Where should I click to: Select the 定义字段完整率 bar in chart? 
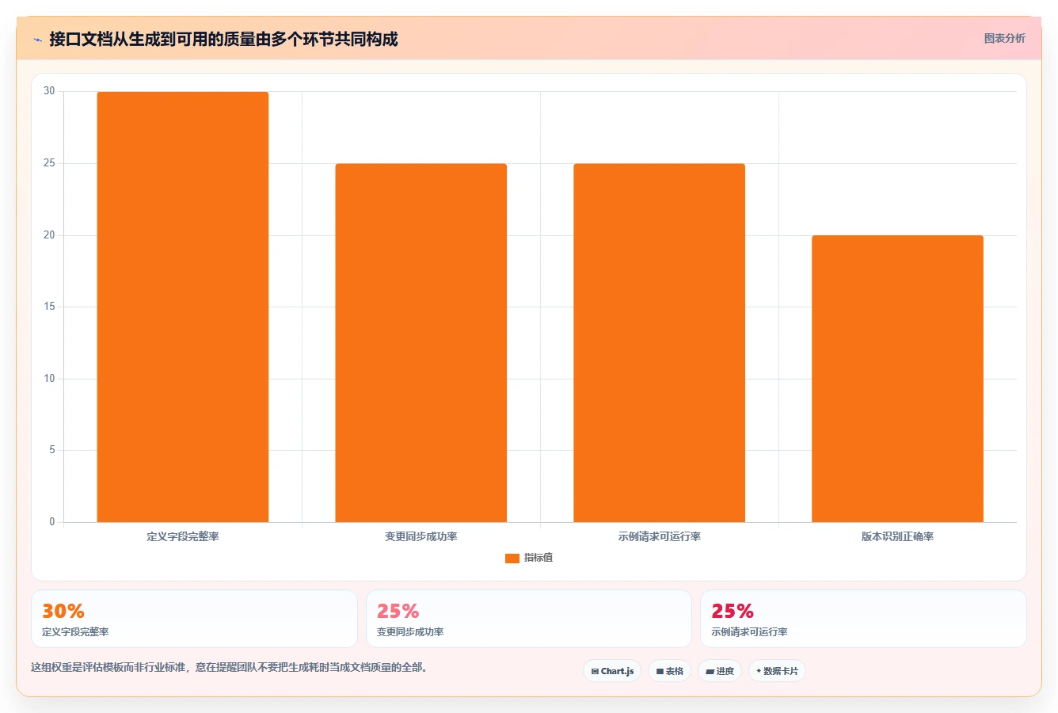(x=183, y=307)
